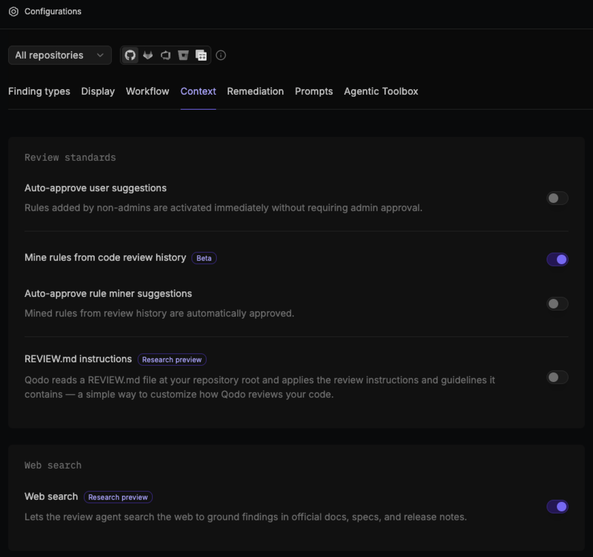Screen dimensions: 593x557
Task: Click description 'Rules added by non-admins are activated'
Action: (x=223, y=208)
